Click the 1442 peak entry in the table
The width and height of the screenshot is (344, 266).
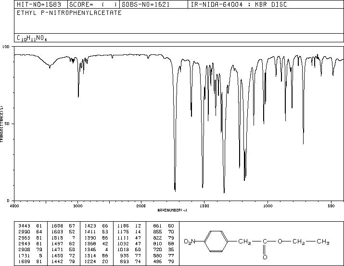coord(63,262)
